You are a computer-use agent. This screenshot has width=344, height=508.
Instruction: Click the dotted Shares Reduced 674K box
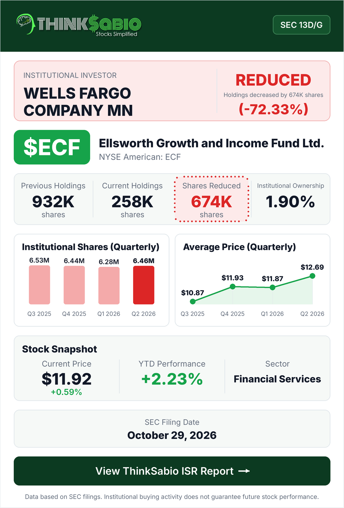(212, 199)
